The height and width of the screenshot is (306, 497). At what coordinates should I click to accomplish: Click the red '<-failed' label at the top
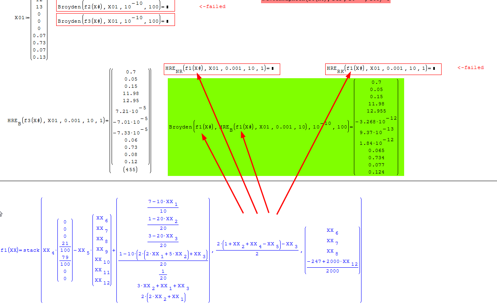(212, 6)
